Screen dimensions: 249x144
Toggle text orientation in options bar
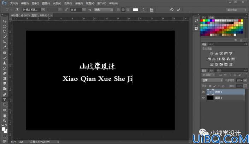pos(17,10)
